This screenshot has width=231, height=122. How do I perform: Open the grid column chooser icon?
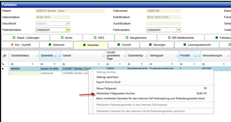pyautogui.click(x=5, y=56)
